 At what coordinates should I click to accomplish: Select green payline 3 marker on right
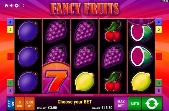(x=159, y=83)
